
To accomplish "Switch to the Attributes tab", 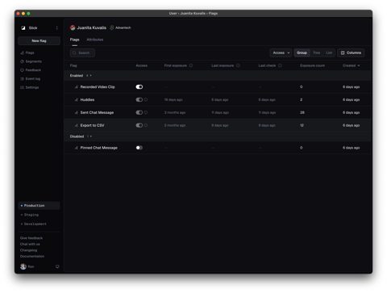I will click(x=95, y=40).
